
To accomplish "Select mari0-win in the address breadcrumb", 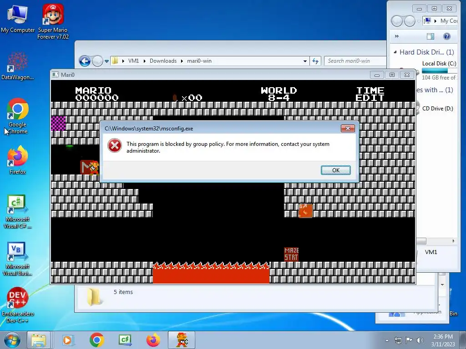I will [x=199, y=61].
